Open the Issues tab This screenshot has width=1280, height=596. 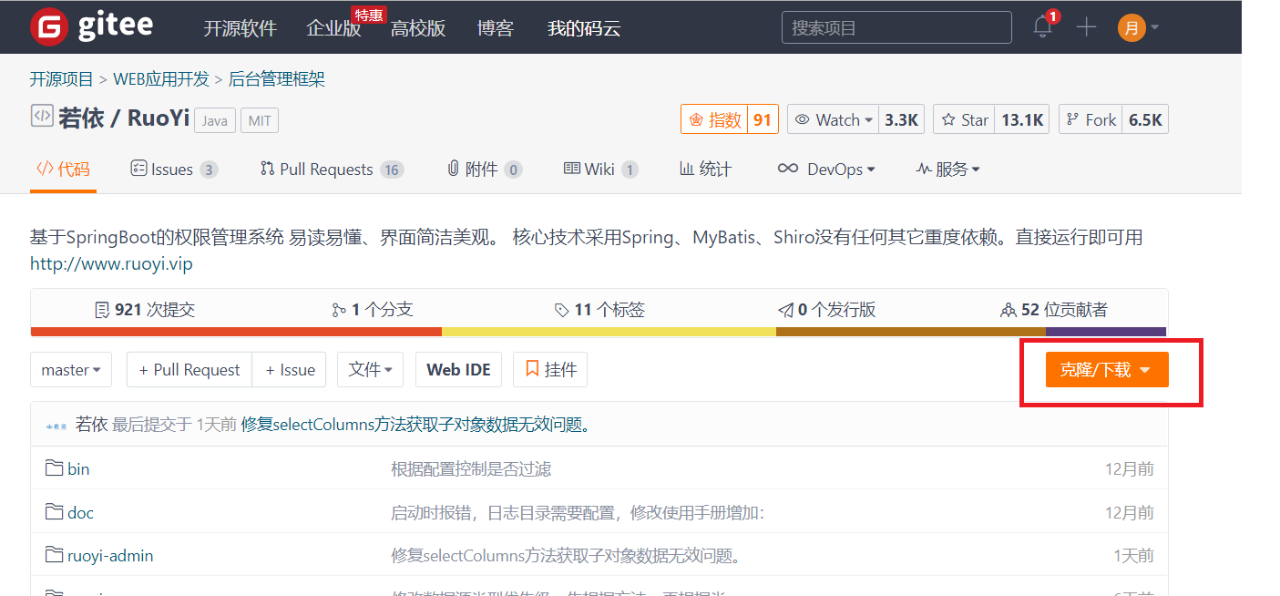coord(174,169)
